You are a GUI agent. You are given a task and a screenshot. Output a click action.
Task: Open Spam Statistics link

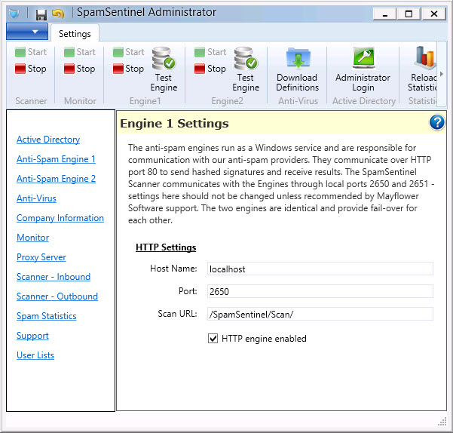pos(47,316)
